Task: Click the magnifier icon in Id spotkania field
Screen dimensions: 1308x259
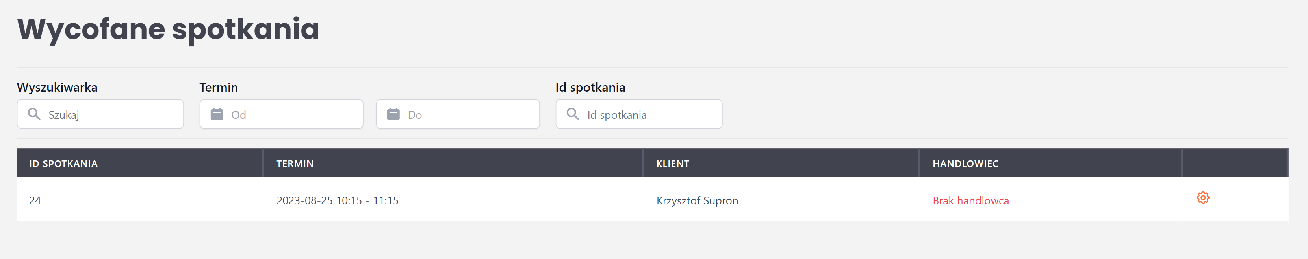Action: [573, 114]
